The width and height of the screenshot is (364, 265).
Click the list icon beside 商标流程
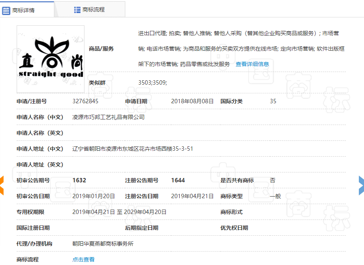[x=77, y=10]
